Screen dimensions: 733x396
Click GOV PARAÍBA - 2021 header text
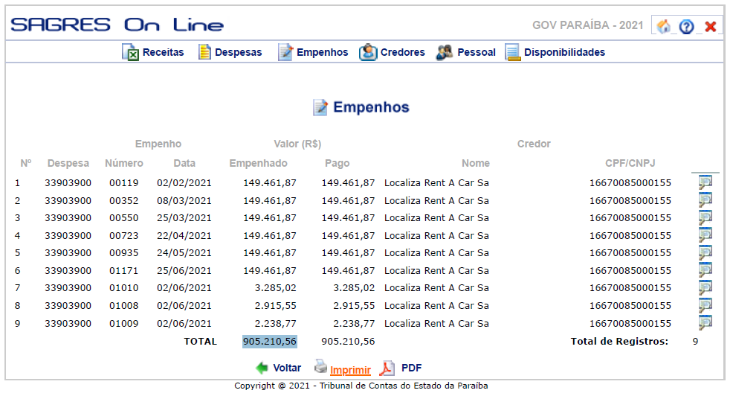point(587,25)
